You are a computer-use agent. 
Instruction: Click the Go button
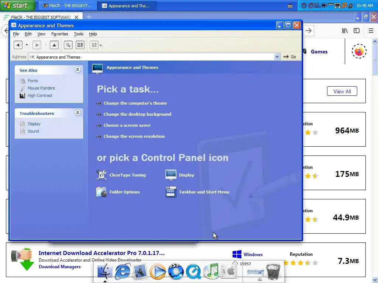pyautogui.click(x=290, y=57)
